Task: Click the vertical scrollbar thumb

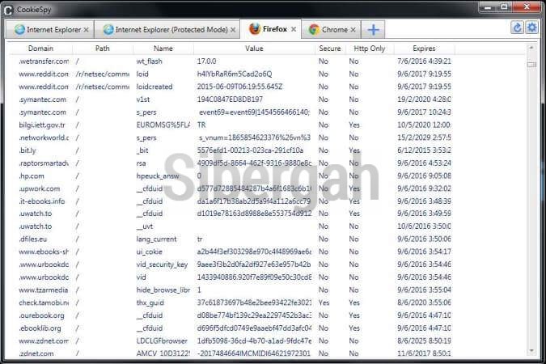Action: coord(531,65)
